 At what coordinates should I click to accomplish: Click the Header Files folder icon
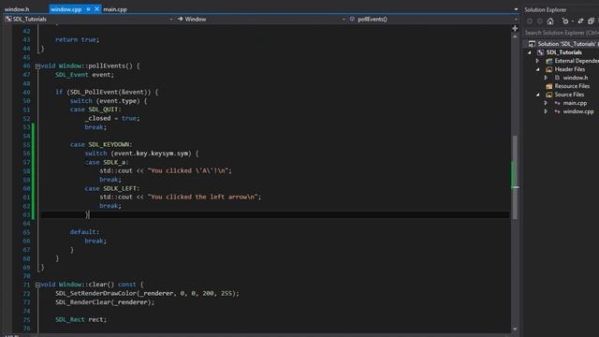(549, 69)
